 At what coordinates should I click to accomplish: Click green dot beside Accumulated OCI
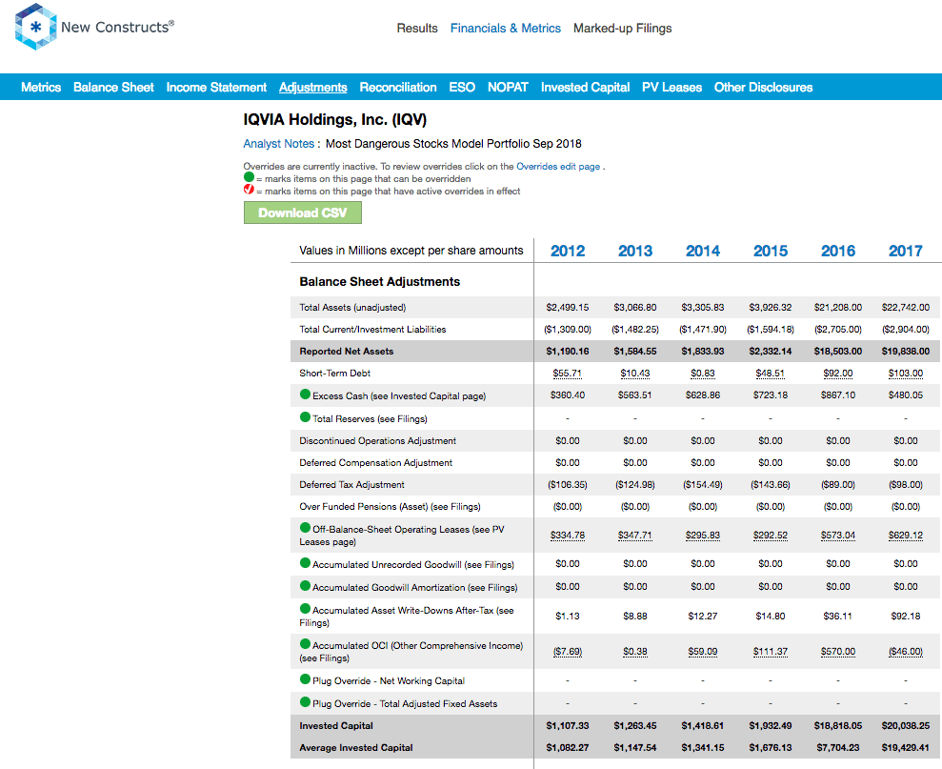pos(305,644)
